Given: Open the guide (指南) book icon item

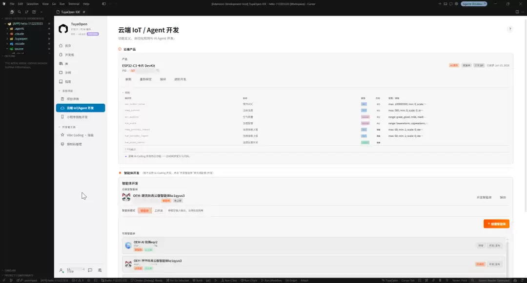Looking at the screenshot, I should 61,81.
